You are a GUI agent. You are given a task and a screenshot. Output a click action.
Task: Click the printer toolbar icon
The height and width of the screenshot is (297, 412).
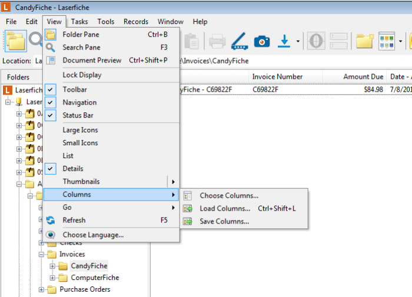pos(217,41)
